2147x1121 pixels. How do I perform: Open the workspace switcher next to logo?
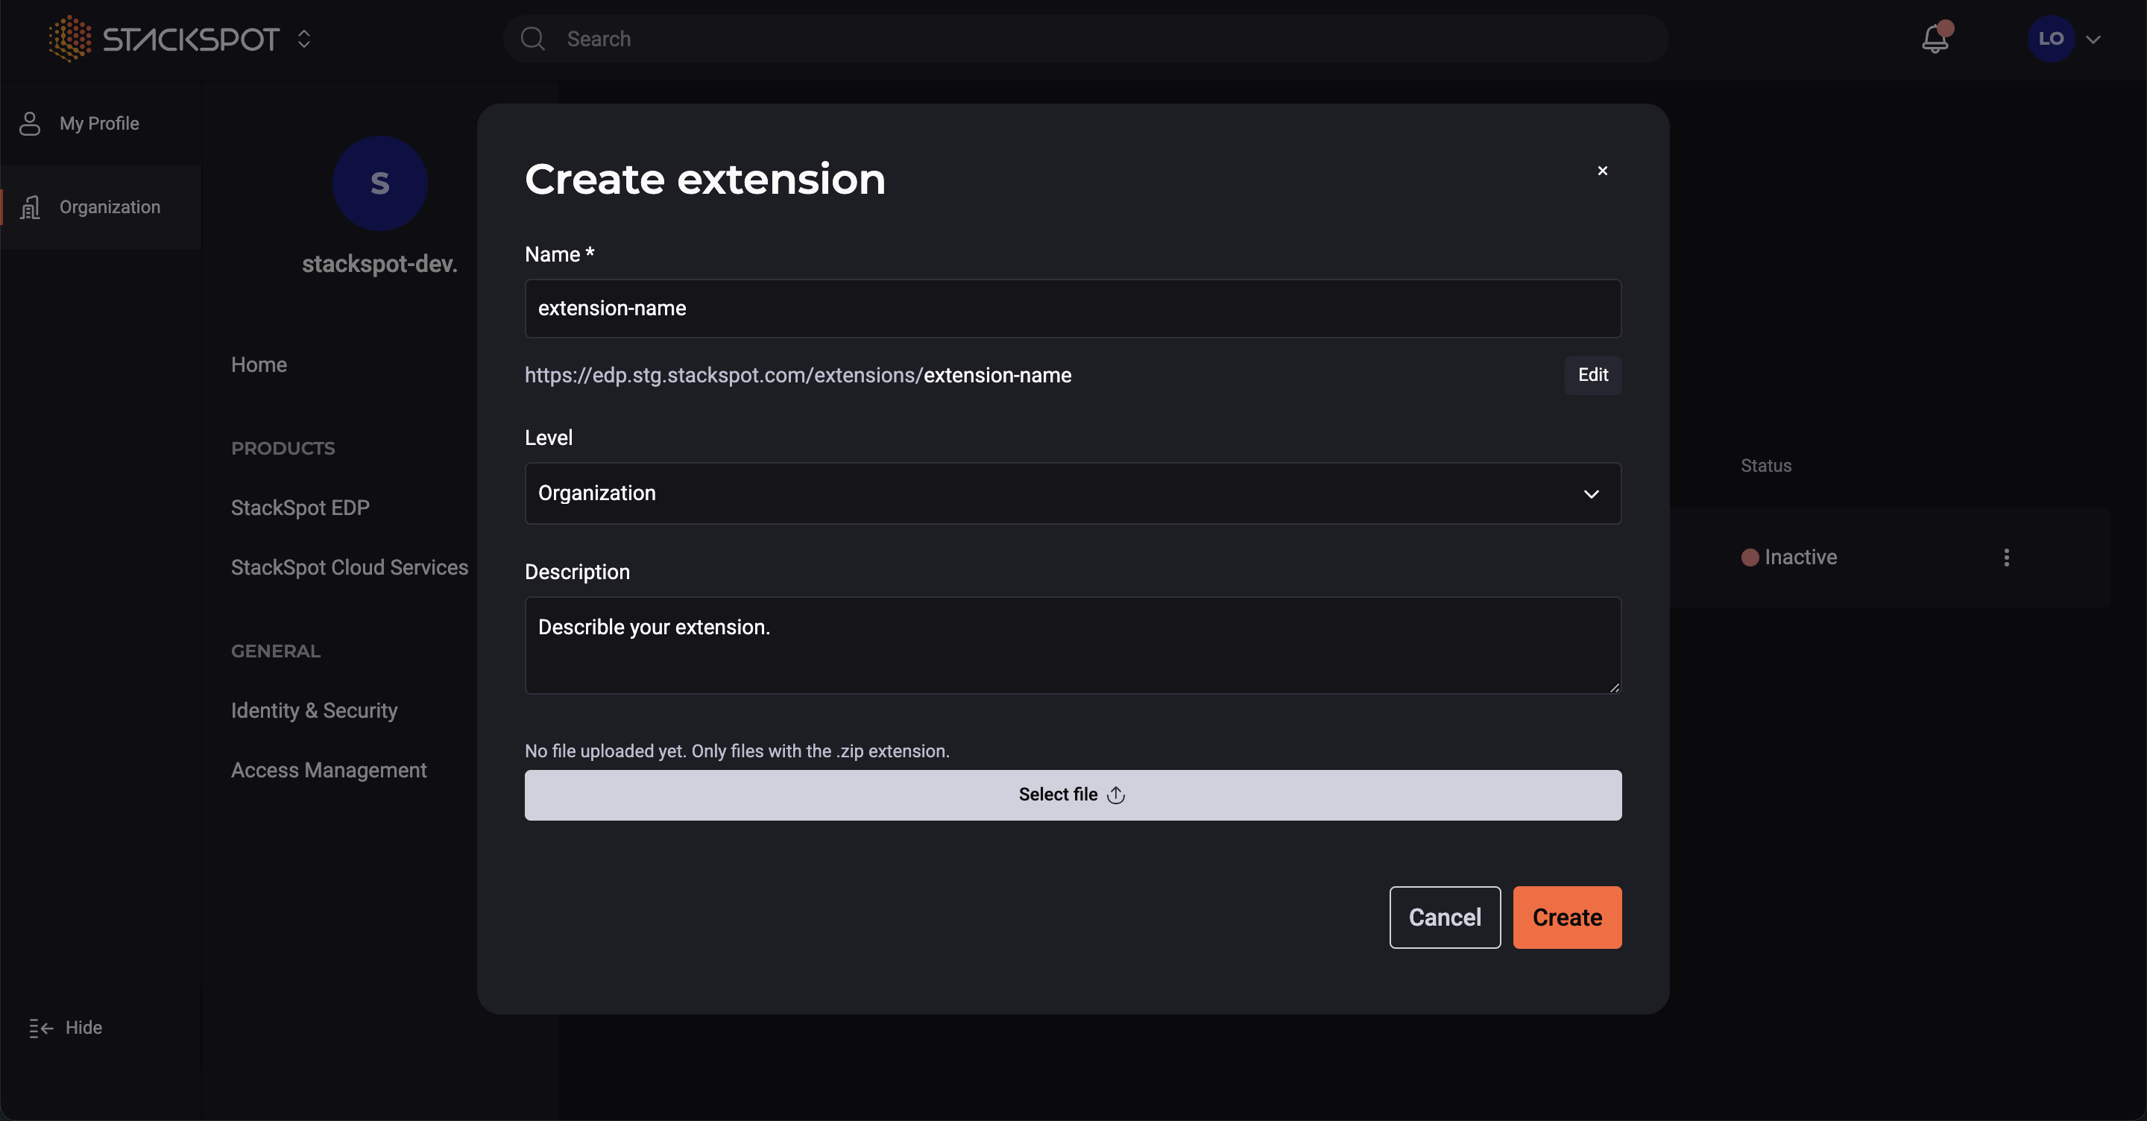[304, 40]
